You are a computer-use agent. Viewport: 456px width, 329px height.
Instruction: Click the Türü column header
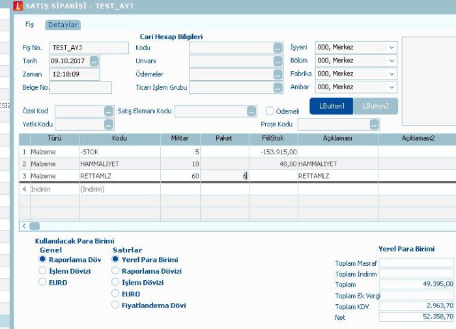coord(55,139)
